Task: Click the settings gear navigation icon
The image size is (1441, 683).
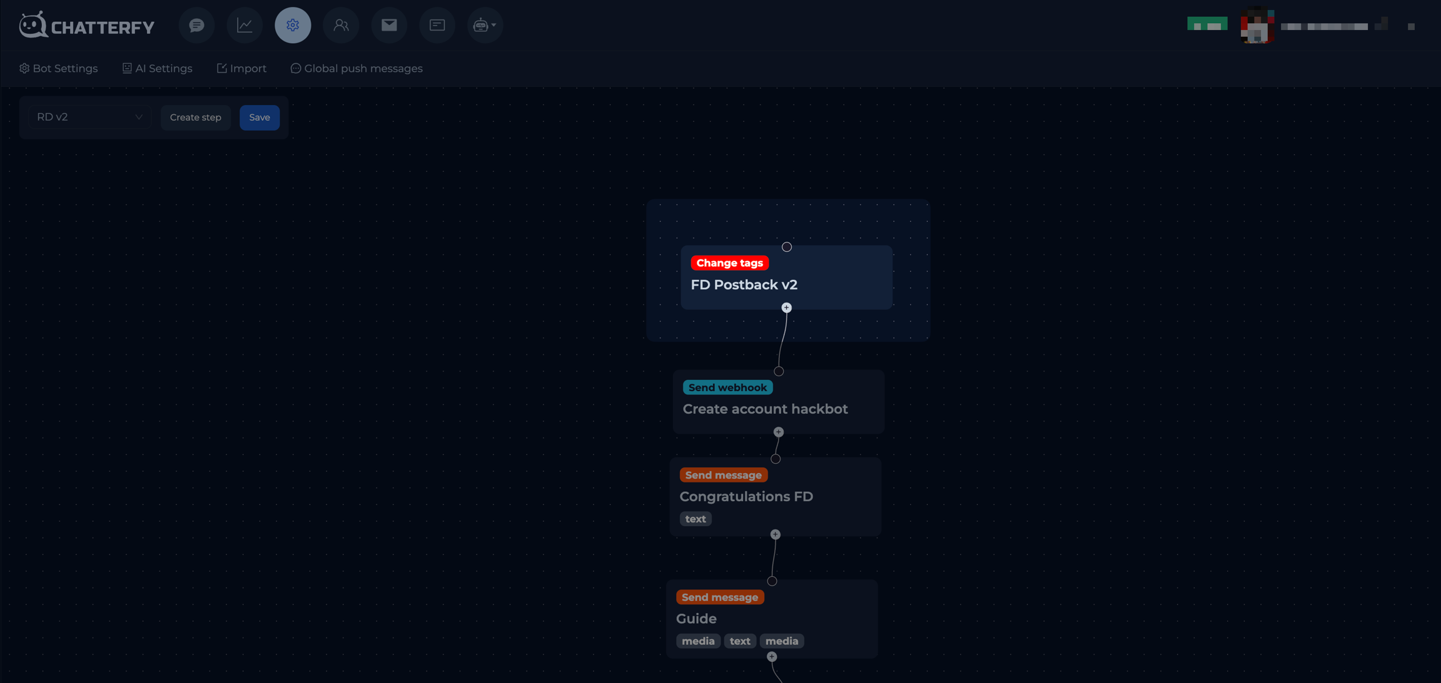Action: 293,25
